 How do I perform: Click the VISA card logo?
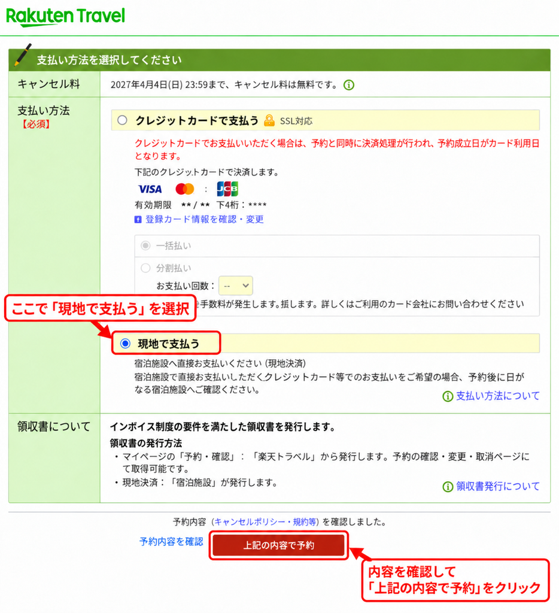(150, 189)
